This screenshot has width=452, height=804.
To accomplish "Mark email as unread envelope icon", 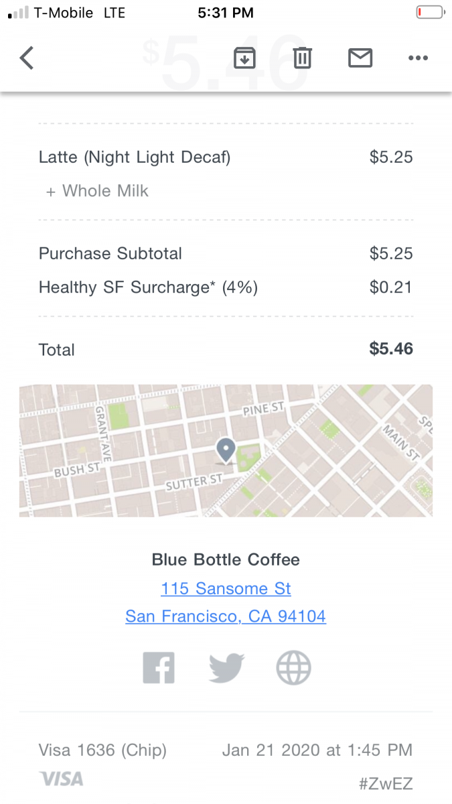I will coord(360,58).
